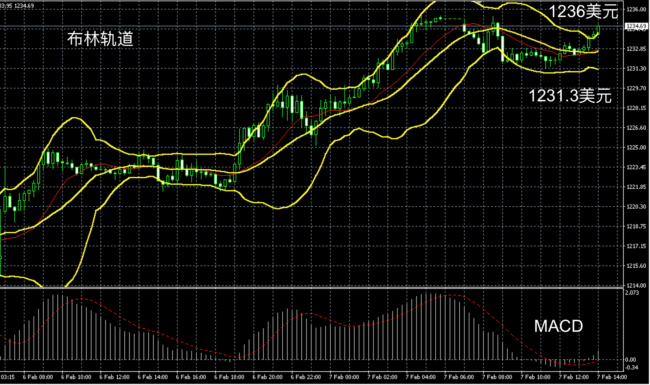
Task: Click the OHLC quote text at top-left
Action: (17, 6)
